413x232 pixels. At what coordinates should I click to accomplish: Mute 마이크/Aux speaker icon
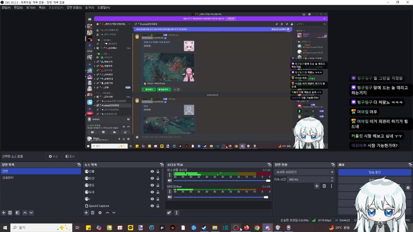[x=170, y=197]
